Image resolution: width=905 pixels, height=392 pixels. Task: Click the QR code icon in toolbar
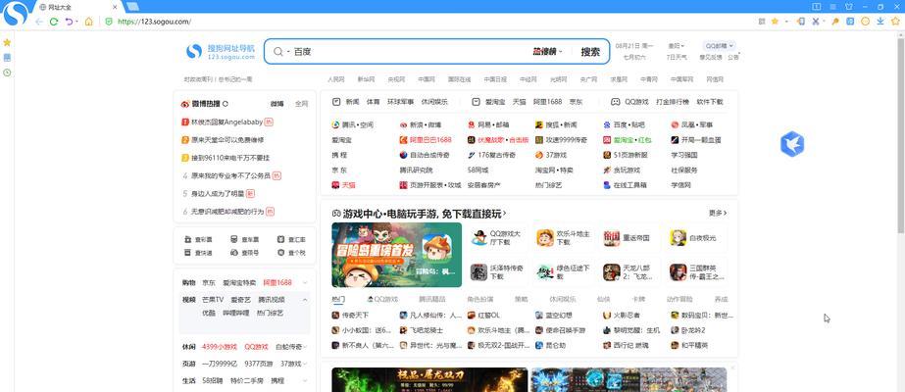pos(762,22)
